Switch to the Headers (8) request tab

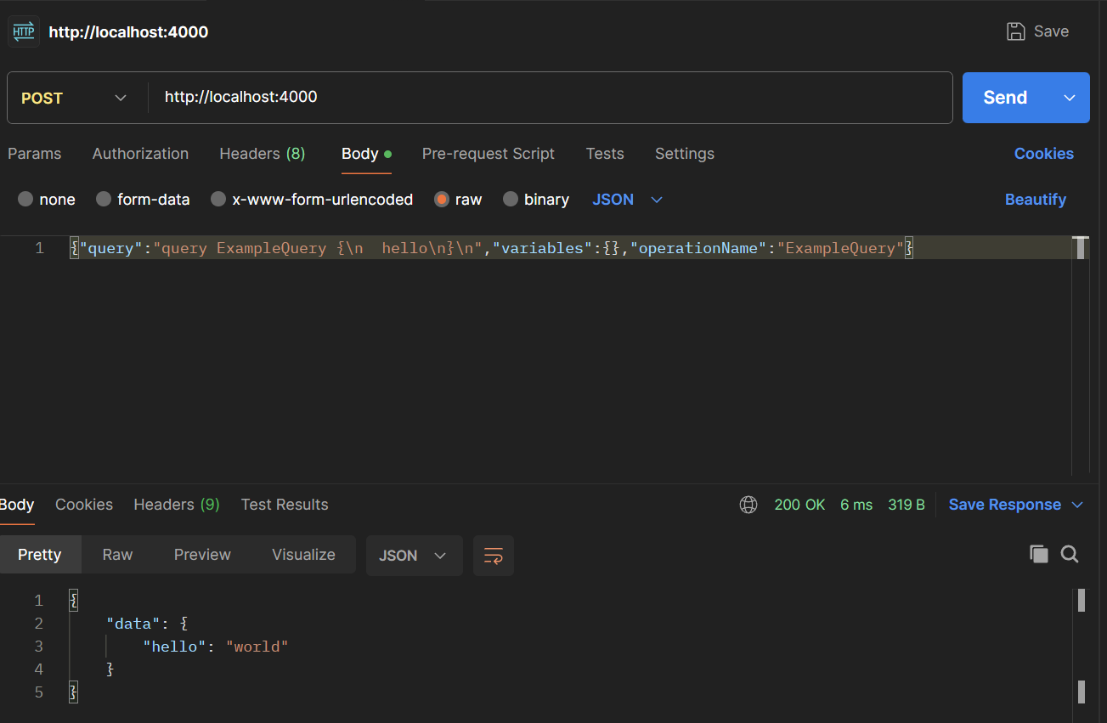[x=262, y=154]
